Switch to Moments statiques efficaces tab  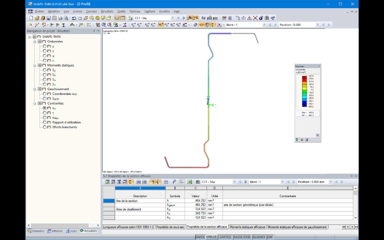click(x=247, y=227)
